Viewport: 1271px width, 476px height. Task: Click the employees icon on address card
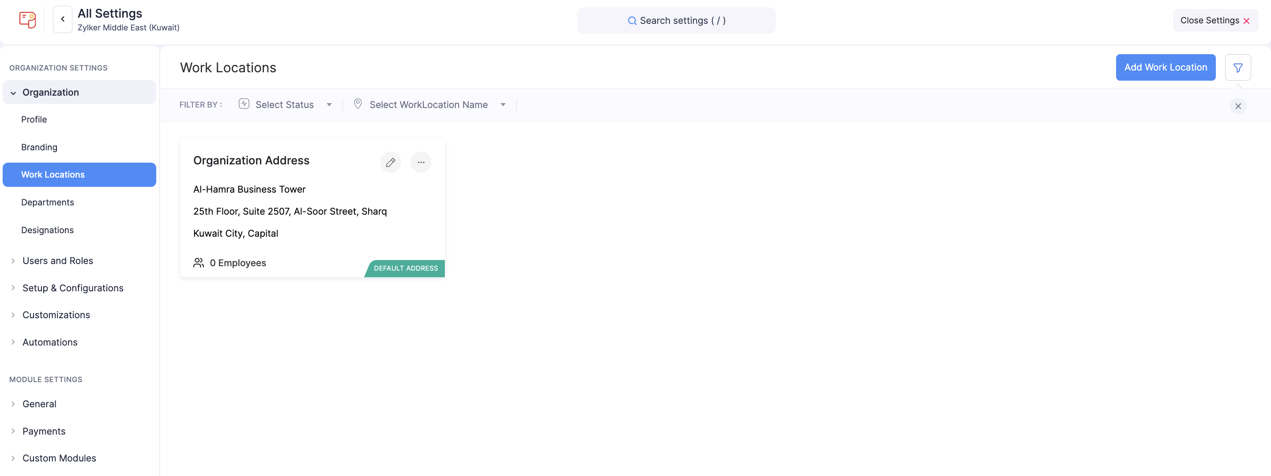[198, 263]
